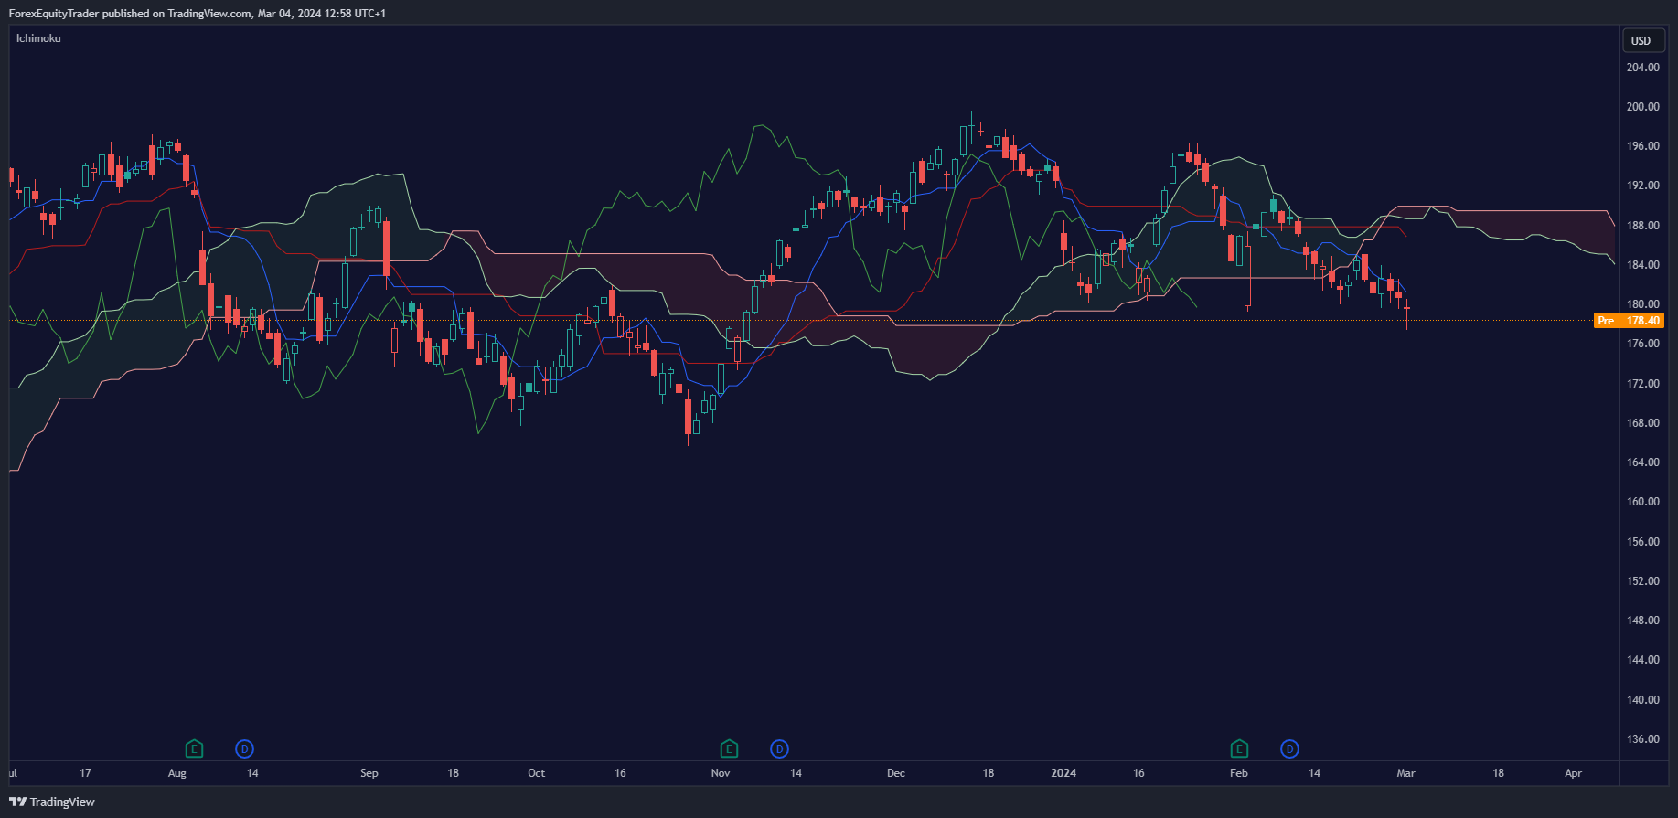Click the earnings E marker near Nov
Viewport: 1678px width, 818px height.
729,749
